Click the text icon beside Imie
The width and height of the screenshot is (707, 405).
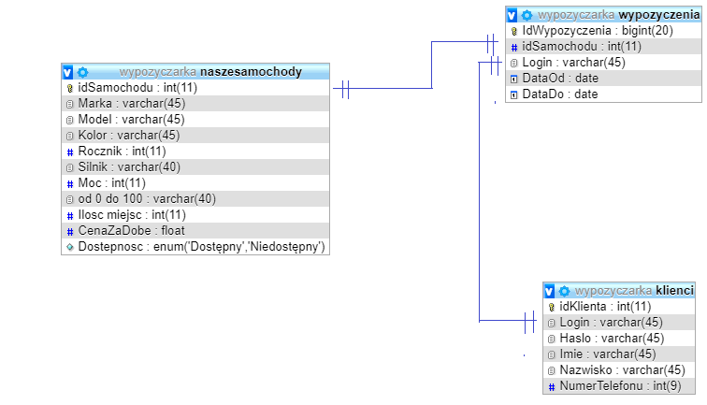[x=551, y=354]
